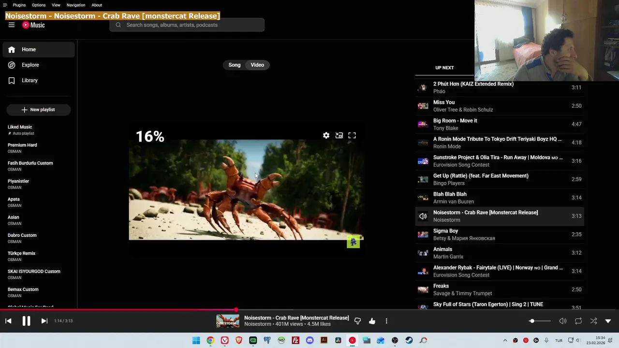619x348 pixels.
Task: Mute with the player volume speaker icon
Action: (x=563, y=321)
